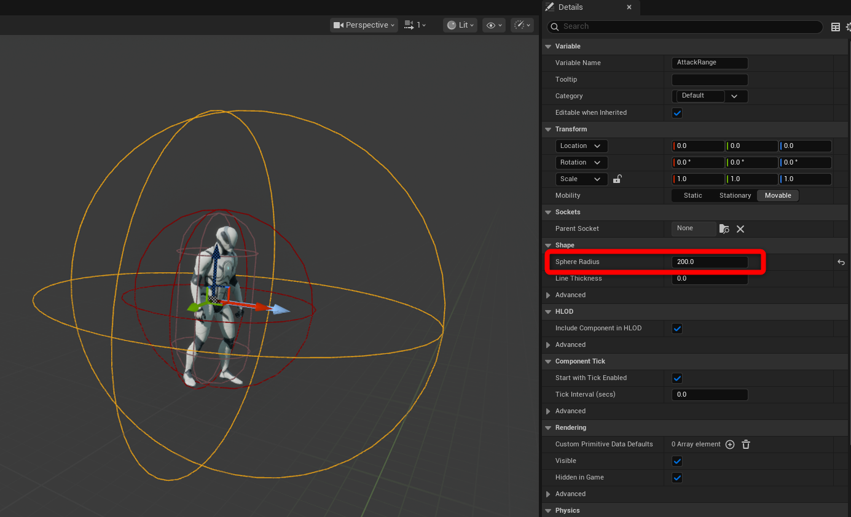This screenshot has width=851, height=517.
Task: Delete all Custom Primitive Data elements
Action: pyautogui.click(x=746, y=445)
